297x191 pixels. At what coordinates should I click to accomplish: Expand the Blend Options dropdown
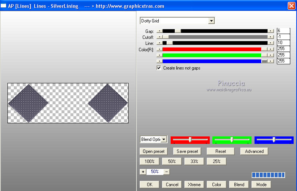pyautogui.click(x=164, y=139)
